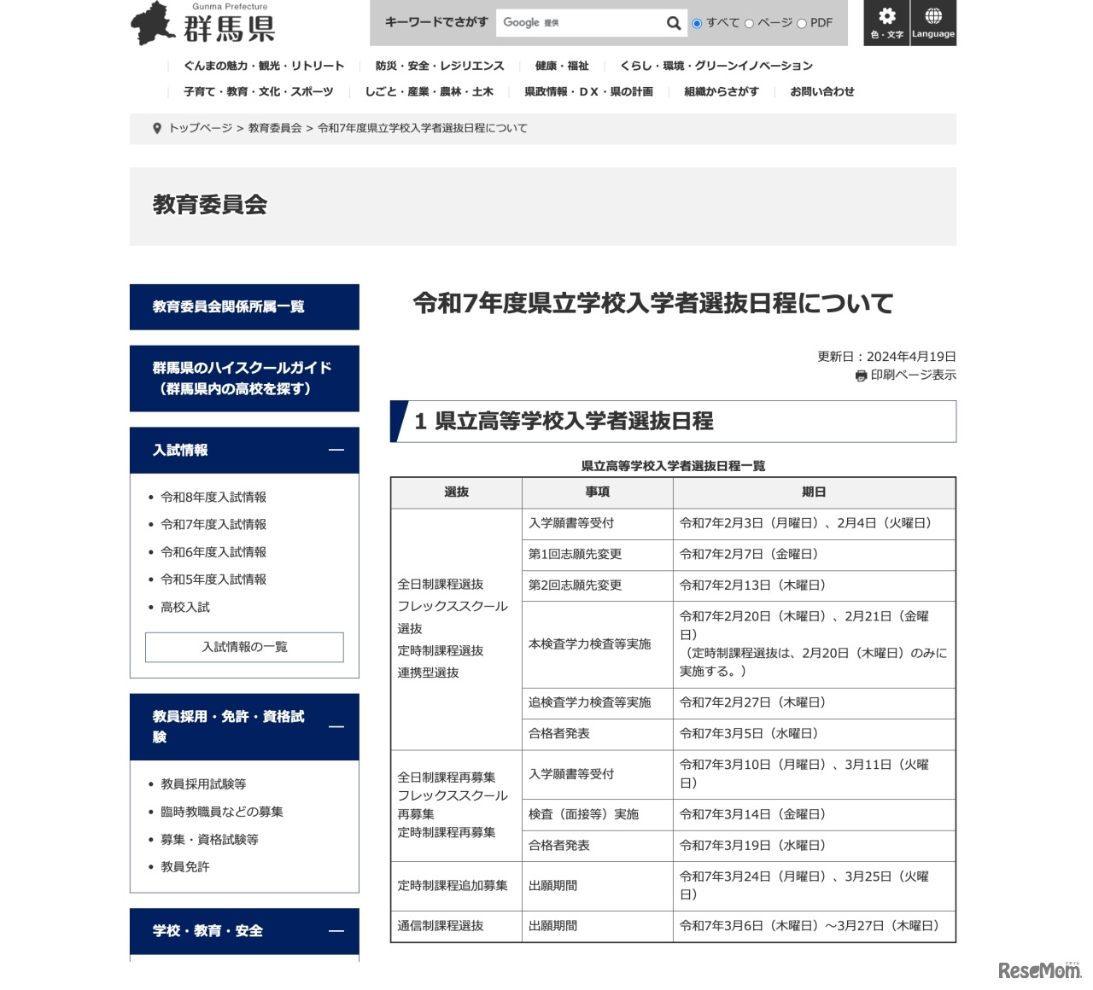Click the printer icon for 印刷ページ表示

pos(862,375)
